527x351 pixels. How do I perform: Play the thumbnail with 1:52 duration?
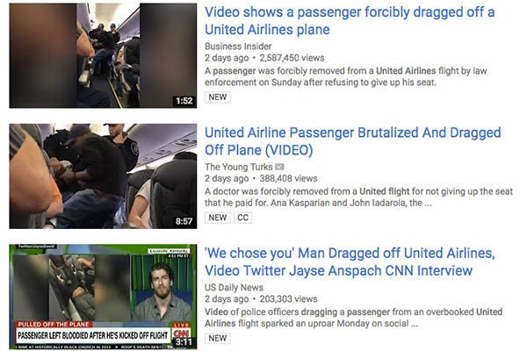103,55
